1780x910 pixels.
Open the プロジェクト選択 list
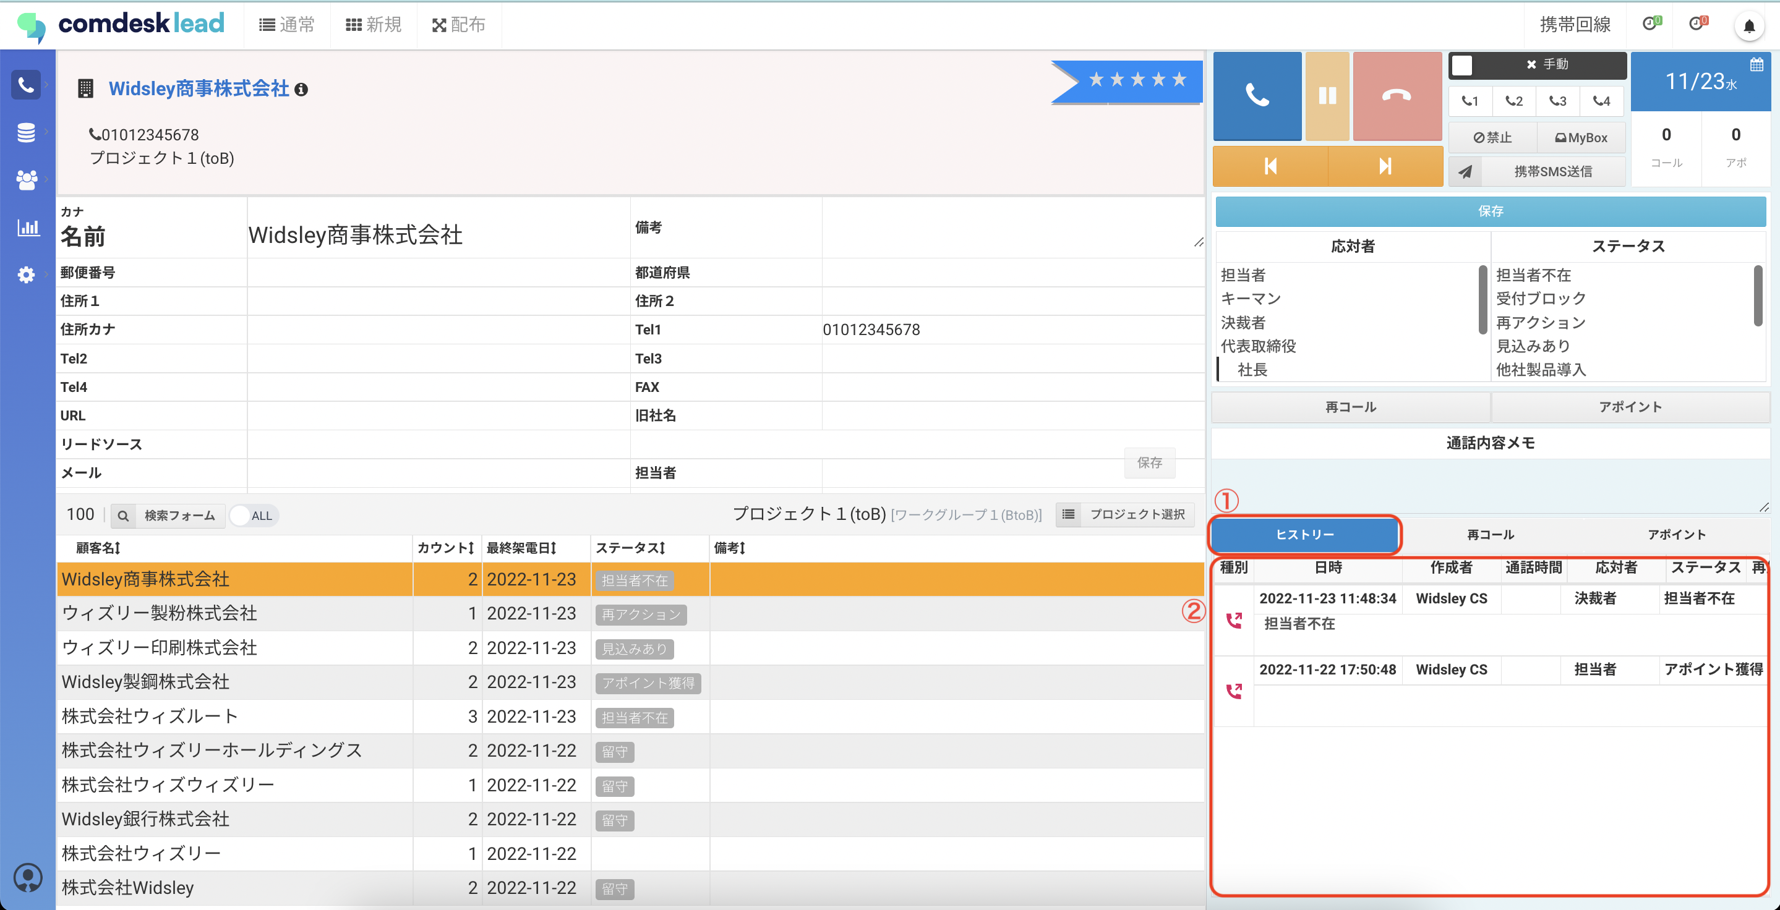1126,514
